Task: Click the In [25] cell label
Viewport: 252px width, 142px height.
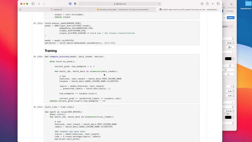Action: click(x=38, y=107)
